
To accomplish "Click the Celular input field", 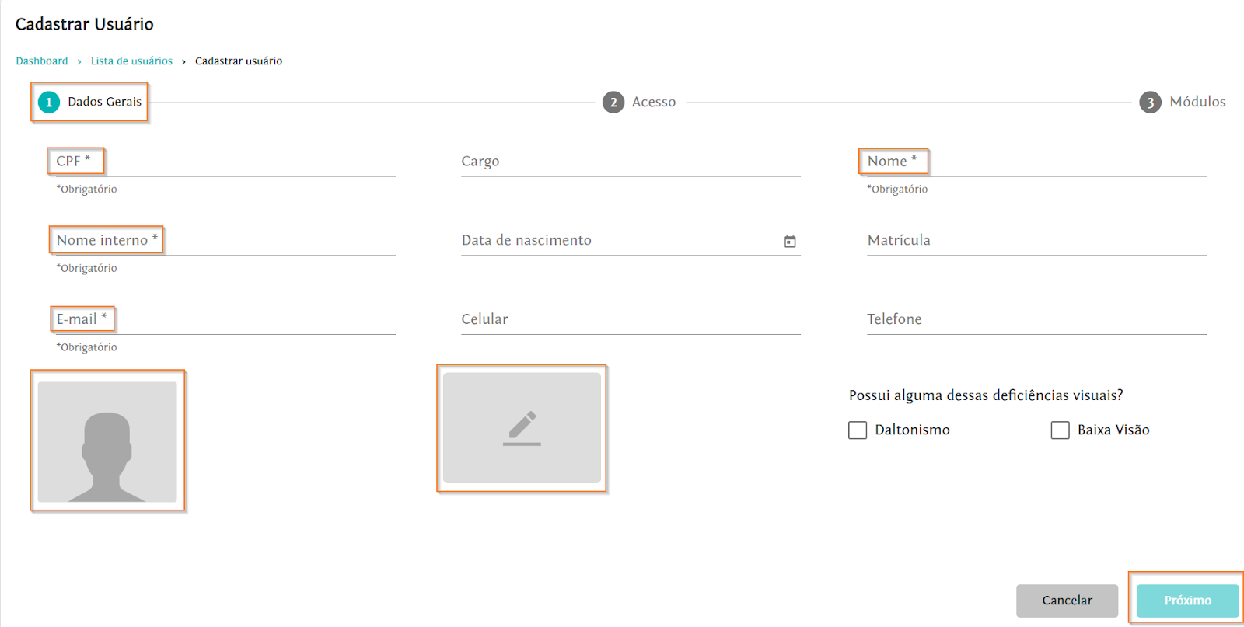I will (631, 319).
